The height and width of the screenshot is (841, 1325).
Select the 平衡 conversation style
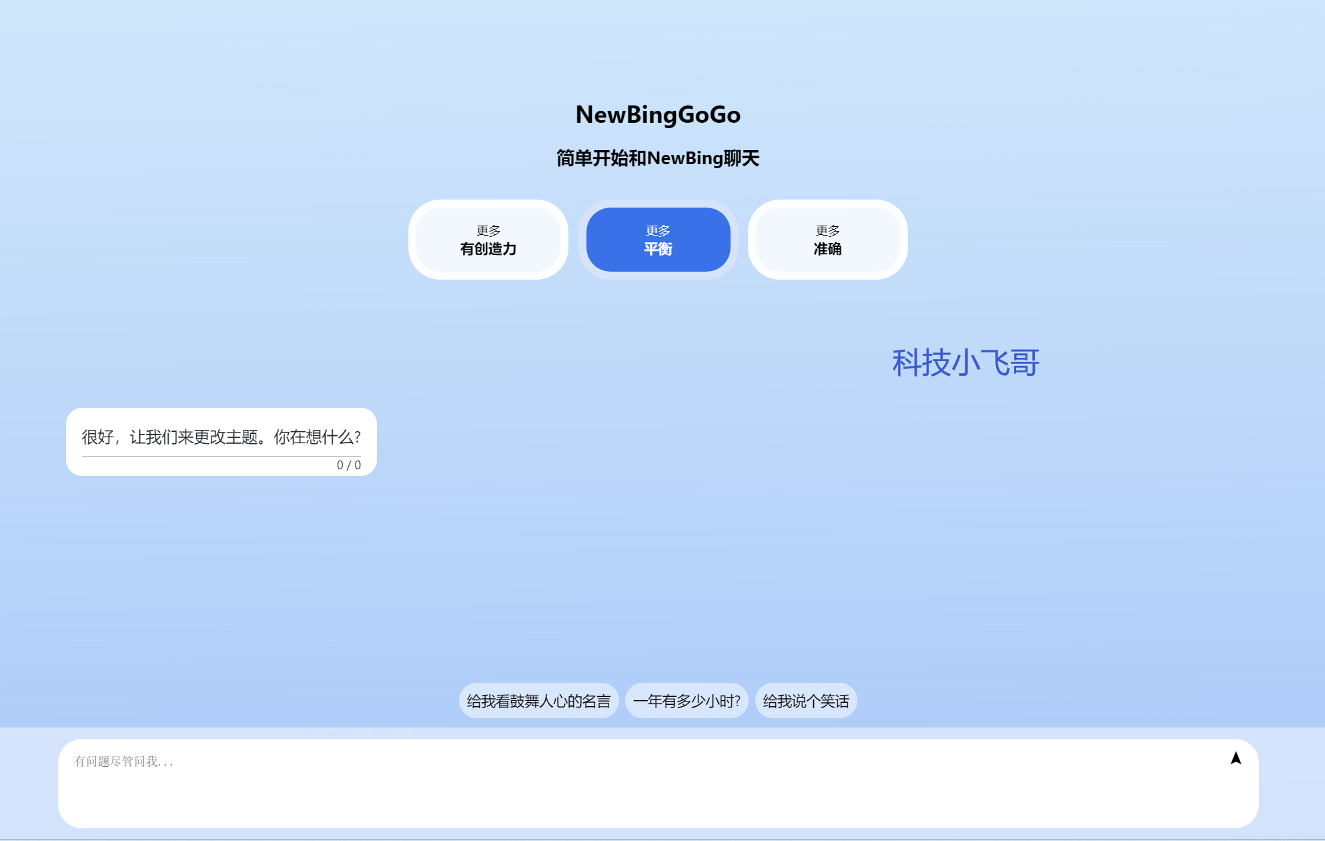click(658, 249)
